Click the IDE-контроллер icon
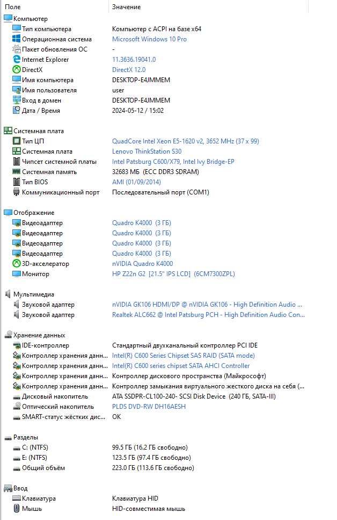The width and height of the screenshot is (337, 520). pyautogui.click(x=17, y=345)
